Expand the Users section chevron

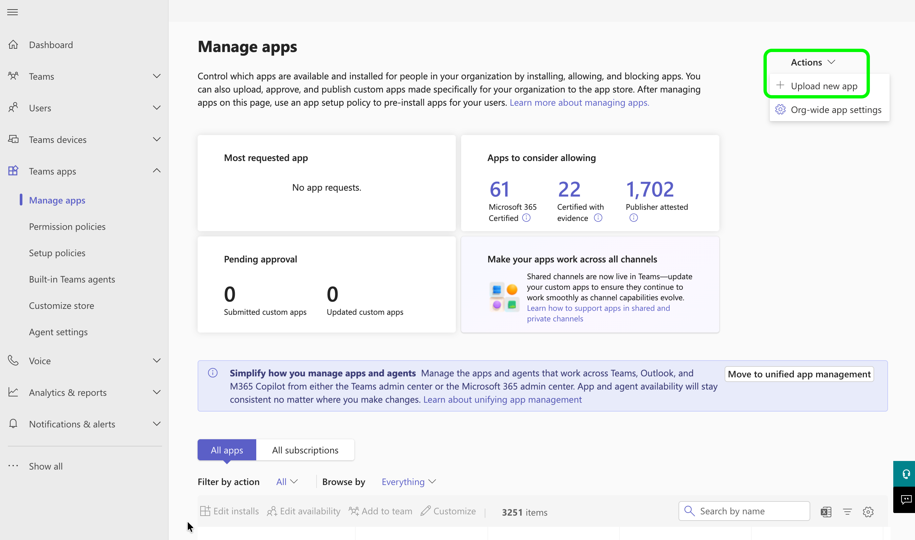tap(156, 107)
